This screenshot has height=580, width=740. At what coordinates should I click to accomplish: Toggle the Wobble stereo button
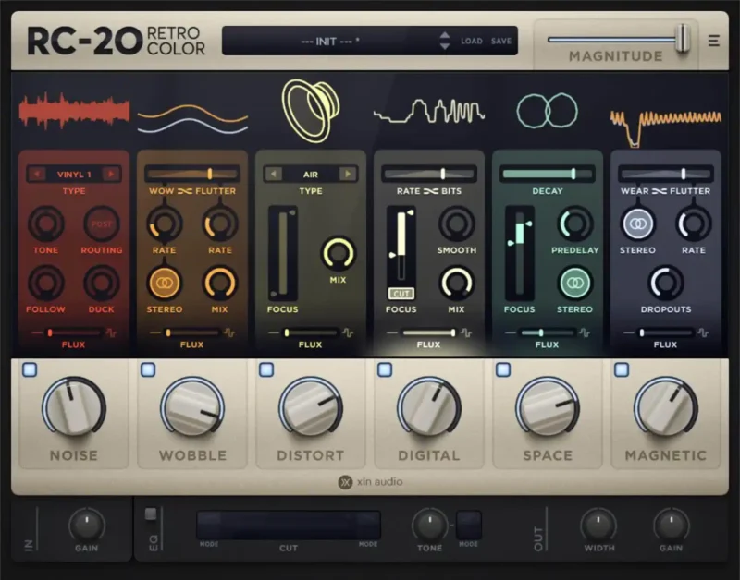[x=165, y=283]
